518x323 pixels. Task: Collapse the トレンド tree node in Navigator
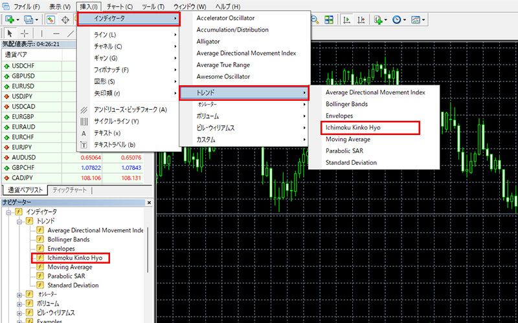[x=19, y=221]
